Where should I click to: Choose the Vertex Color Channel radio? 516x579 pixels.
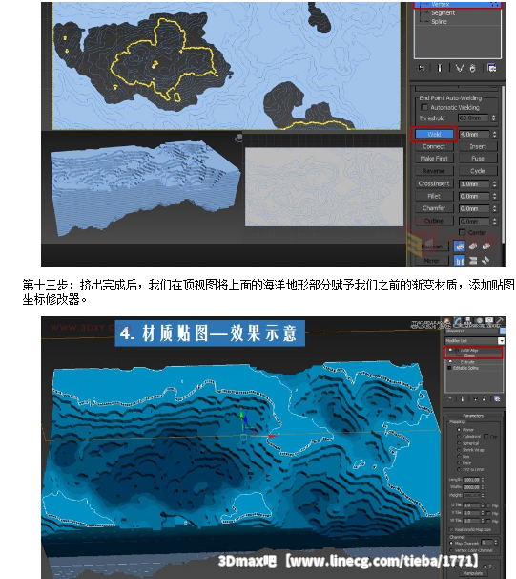tap(451, 550)
